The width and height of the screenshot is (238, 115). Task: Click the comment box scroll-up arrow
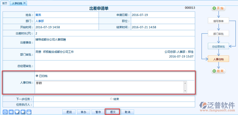185,83
